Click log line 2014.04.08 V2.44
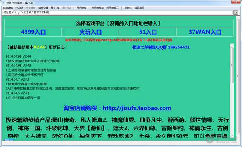This screenshot has width=242, height=147. tap(18, 56)
